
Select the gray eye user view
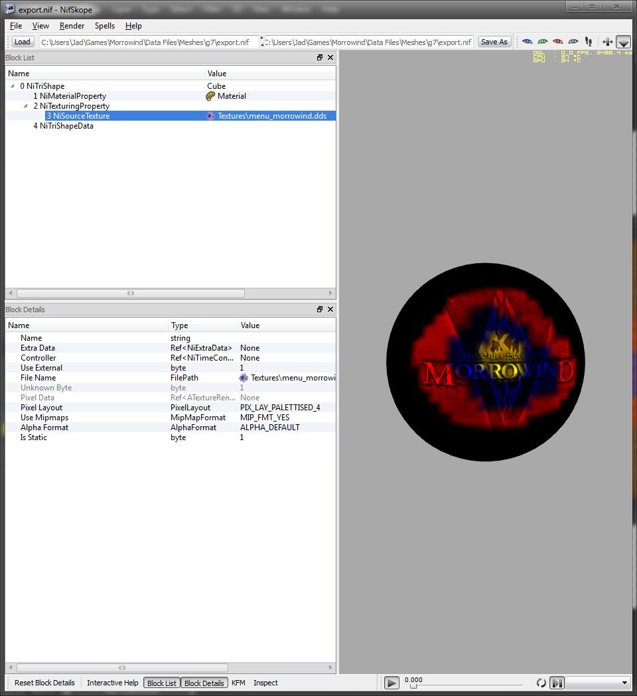click(x=573, y=42)
